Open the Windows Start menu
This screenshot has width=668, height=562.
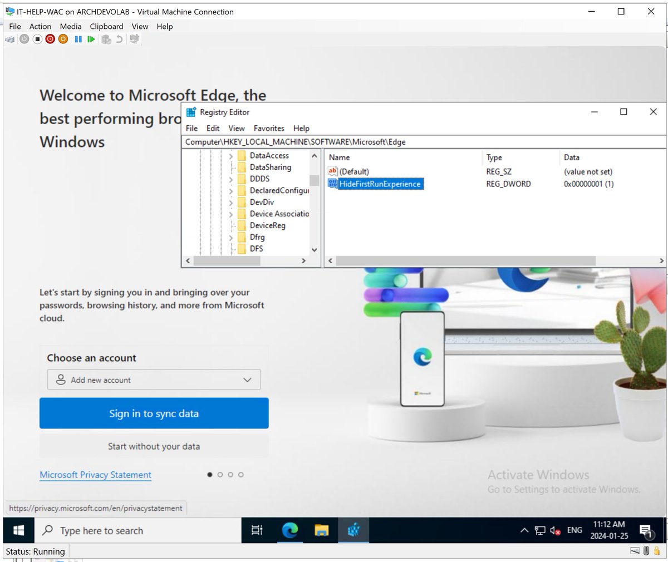coord(18,531)
